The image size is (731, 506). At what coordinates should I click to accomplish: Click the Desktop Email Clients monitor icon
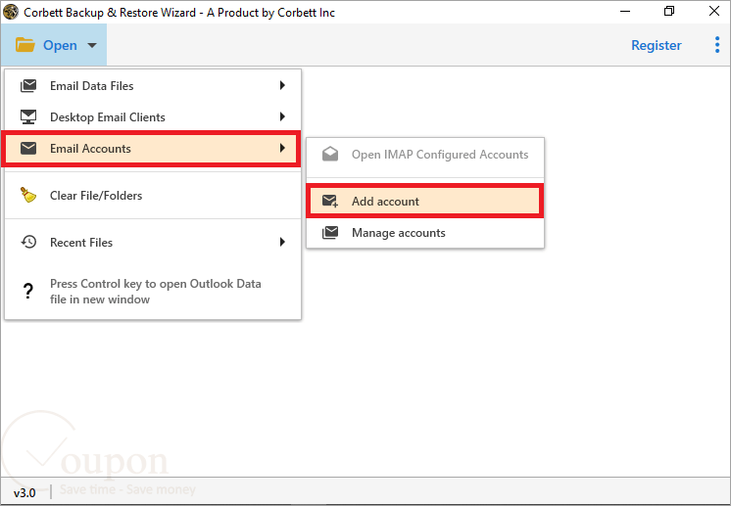[28, 116]
